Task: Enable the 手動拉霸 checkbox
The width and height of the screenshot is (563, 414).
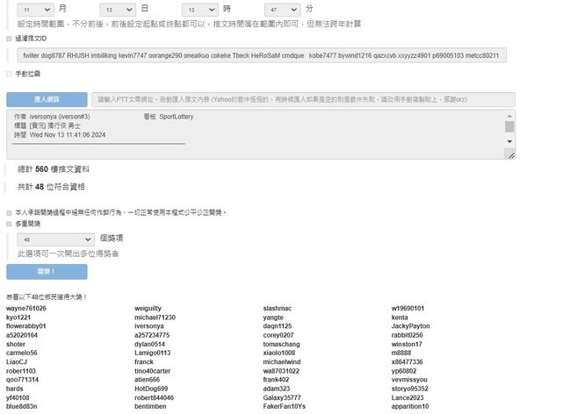Action: click(x=10, y=75)
